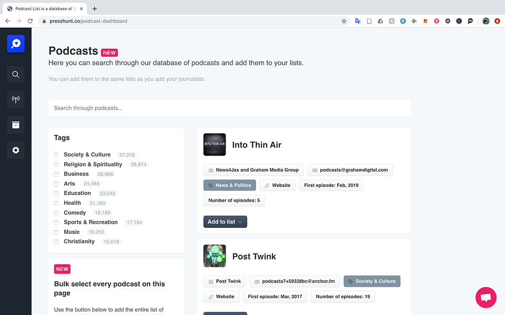
Task: Click the Press Hunt rocket logo
Action: click(x=16, y=44)
